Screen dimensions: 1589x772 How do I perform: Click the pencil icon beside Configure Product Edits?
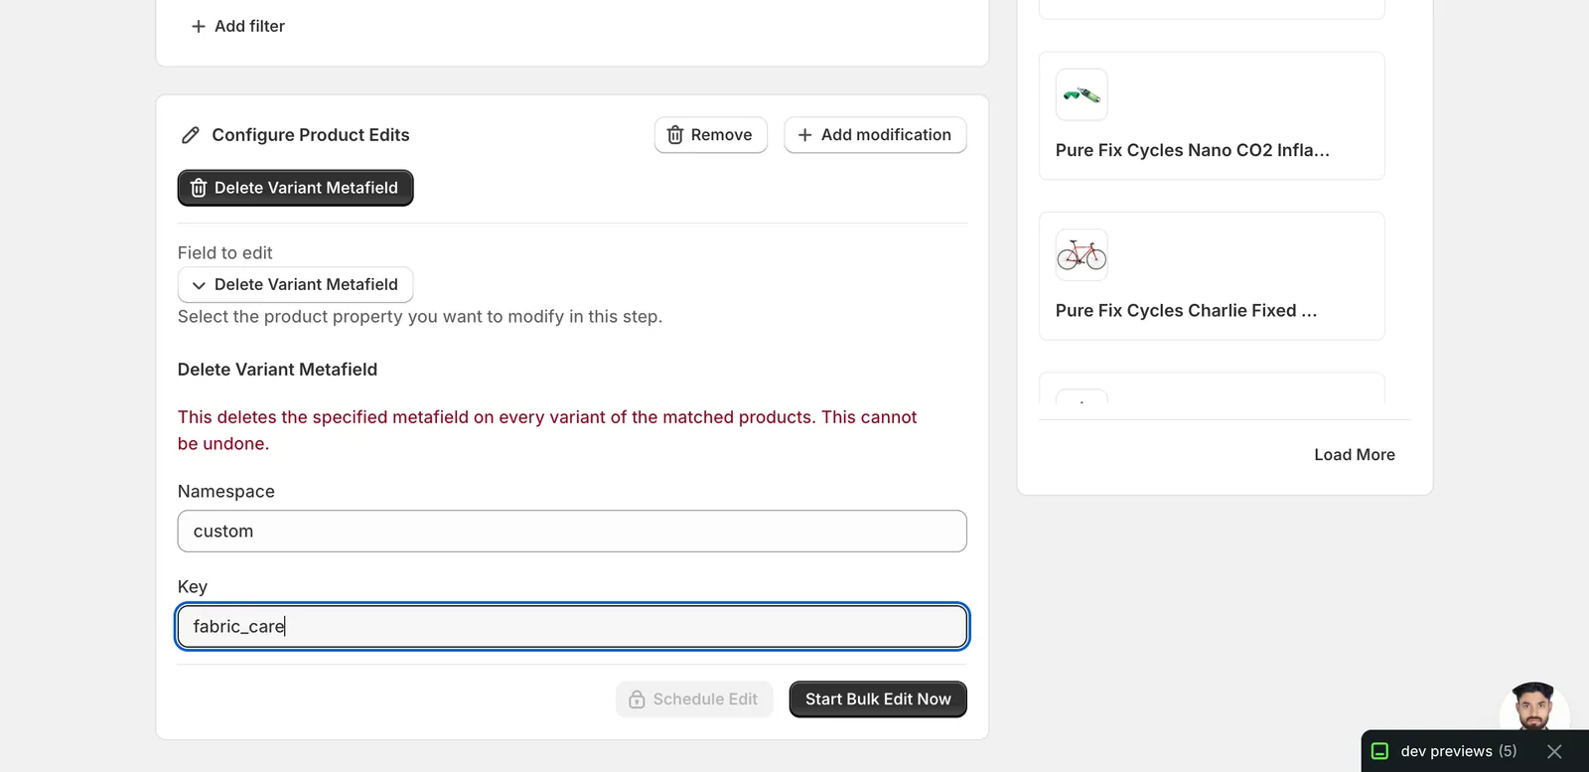191,135
